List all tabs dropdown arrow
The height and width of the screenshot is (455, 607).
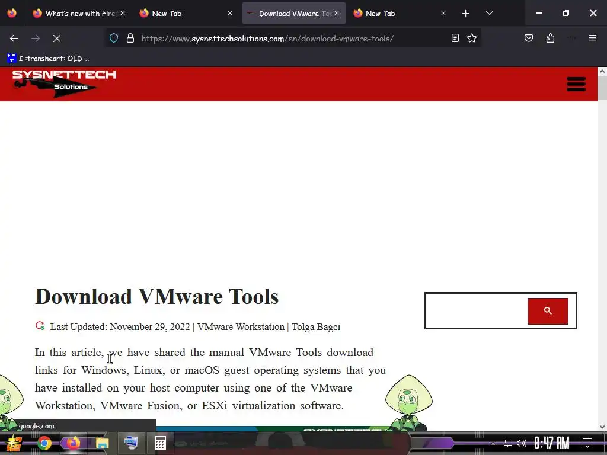489,13
